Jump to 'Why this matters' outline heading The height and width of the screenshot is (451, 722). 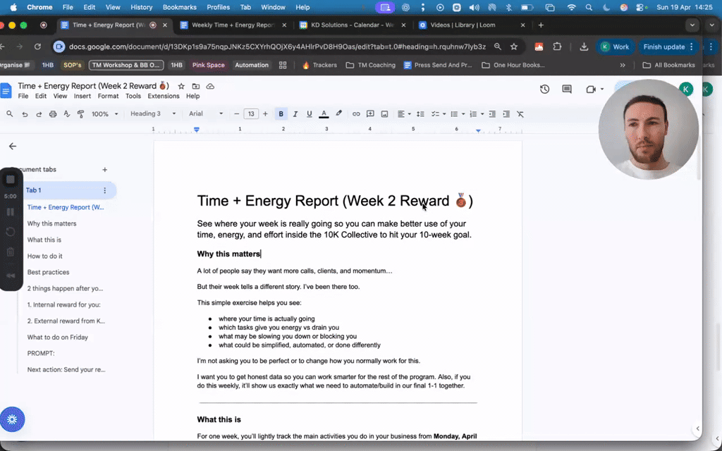[51, 223]
